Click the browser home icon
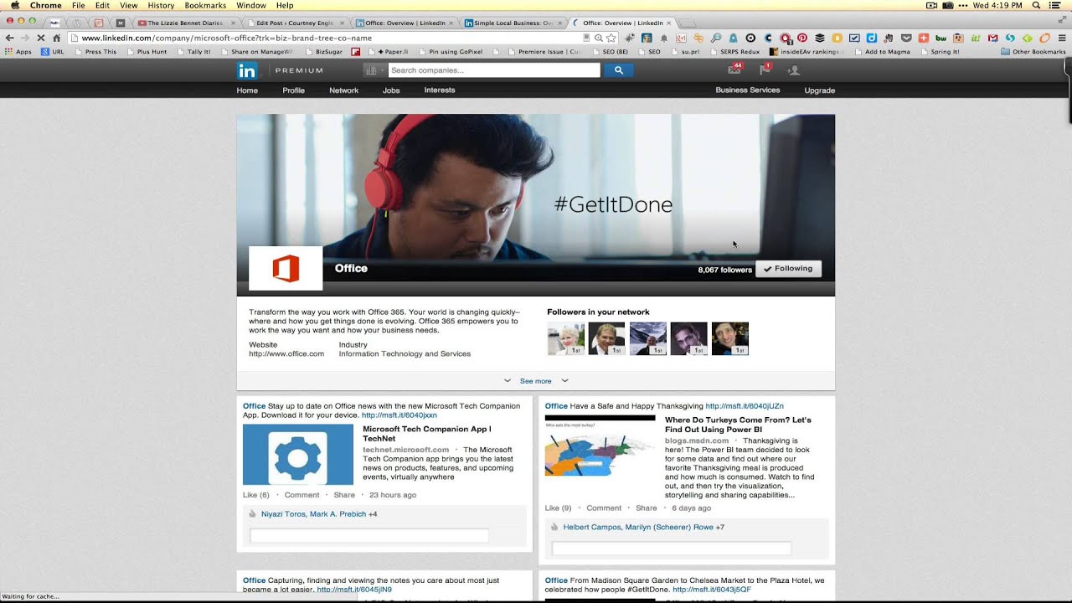Screen dimensions: 1072x603 (56, 38)
